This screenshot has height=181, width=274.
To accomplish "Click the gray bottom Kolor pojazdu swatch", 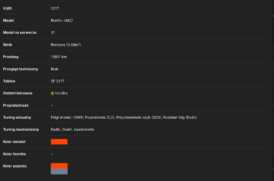I will [x=59, y=171].
